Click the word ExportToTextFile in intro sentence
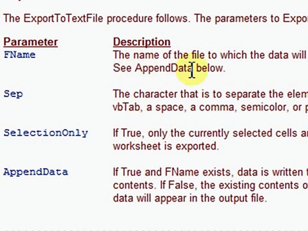This screenshot has height=231, width=308. coord(64,18)
